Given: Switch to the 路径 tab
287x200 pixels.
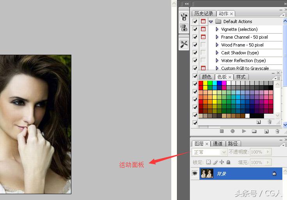Looking at the screenshot, I should tap(233, 143).
